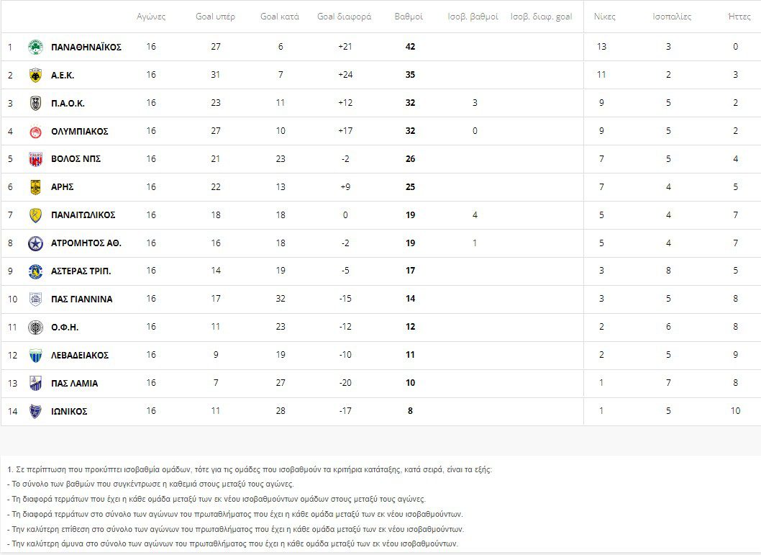Click the ΑΡΗΣ yellow club crest

pos(35,187)
